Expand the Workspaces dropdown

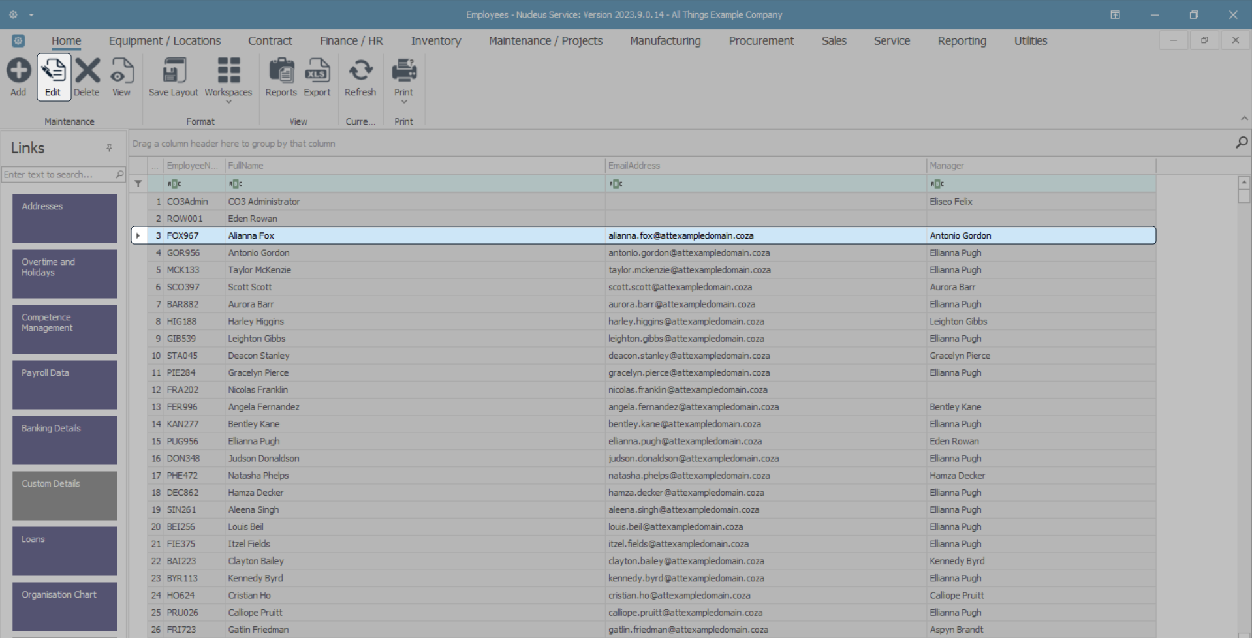(x=228, y=102)
